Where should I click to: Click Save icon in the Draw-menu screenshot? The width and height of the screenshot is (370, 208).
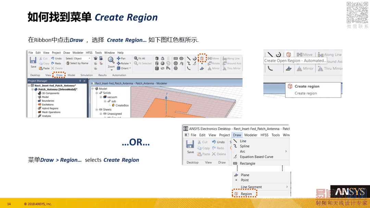(x=190, y=144)
